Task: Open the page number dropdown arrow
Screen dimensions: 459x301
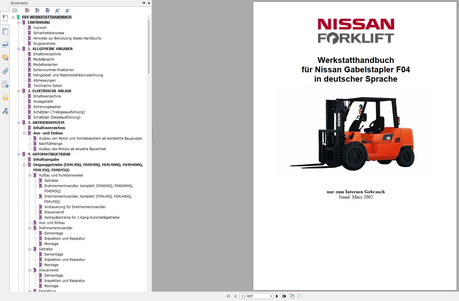Action: point(271,296)
